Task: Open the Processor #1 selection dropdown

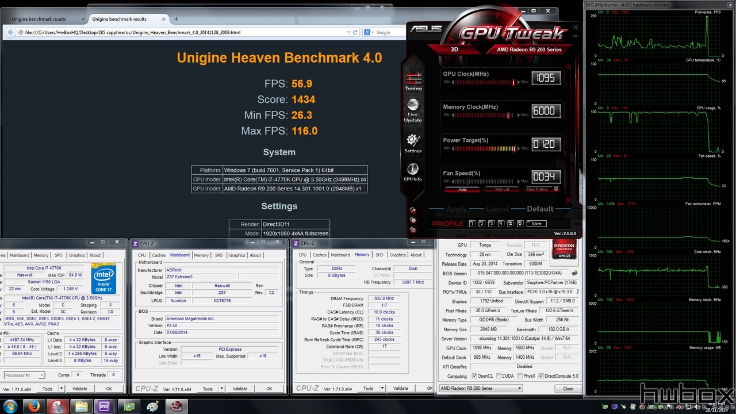Action: click(x=24, y=375)
